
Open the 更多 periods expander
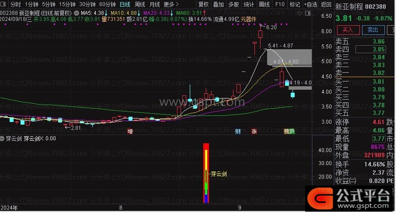click(x=171, y=4)
